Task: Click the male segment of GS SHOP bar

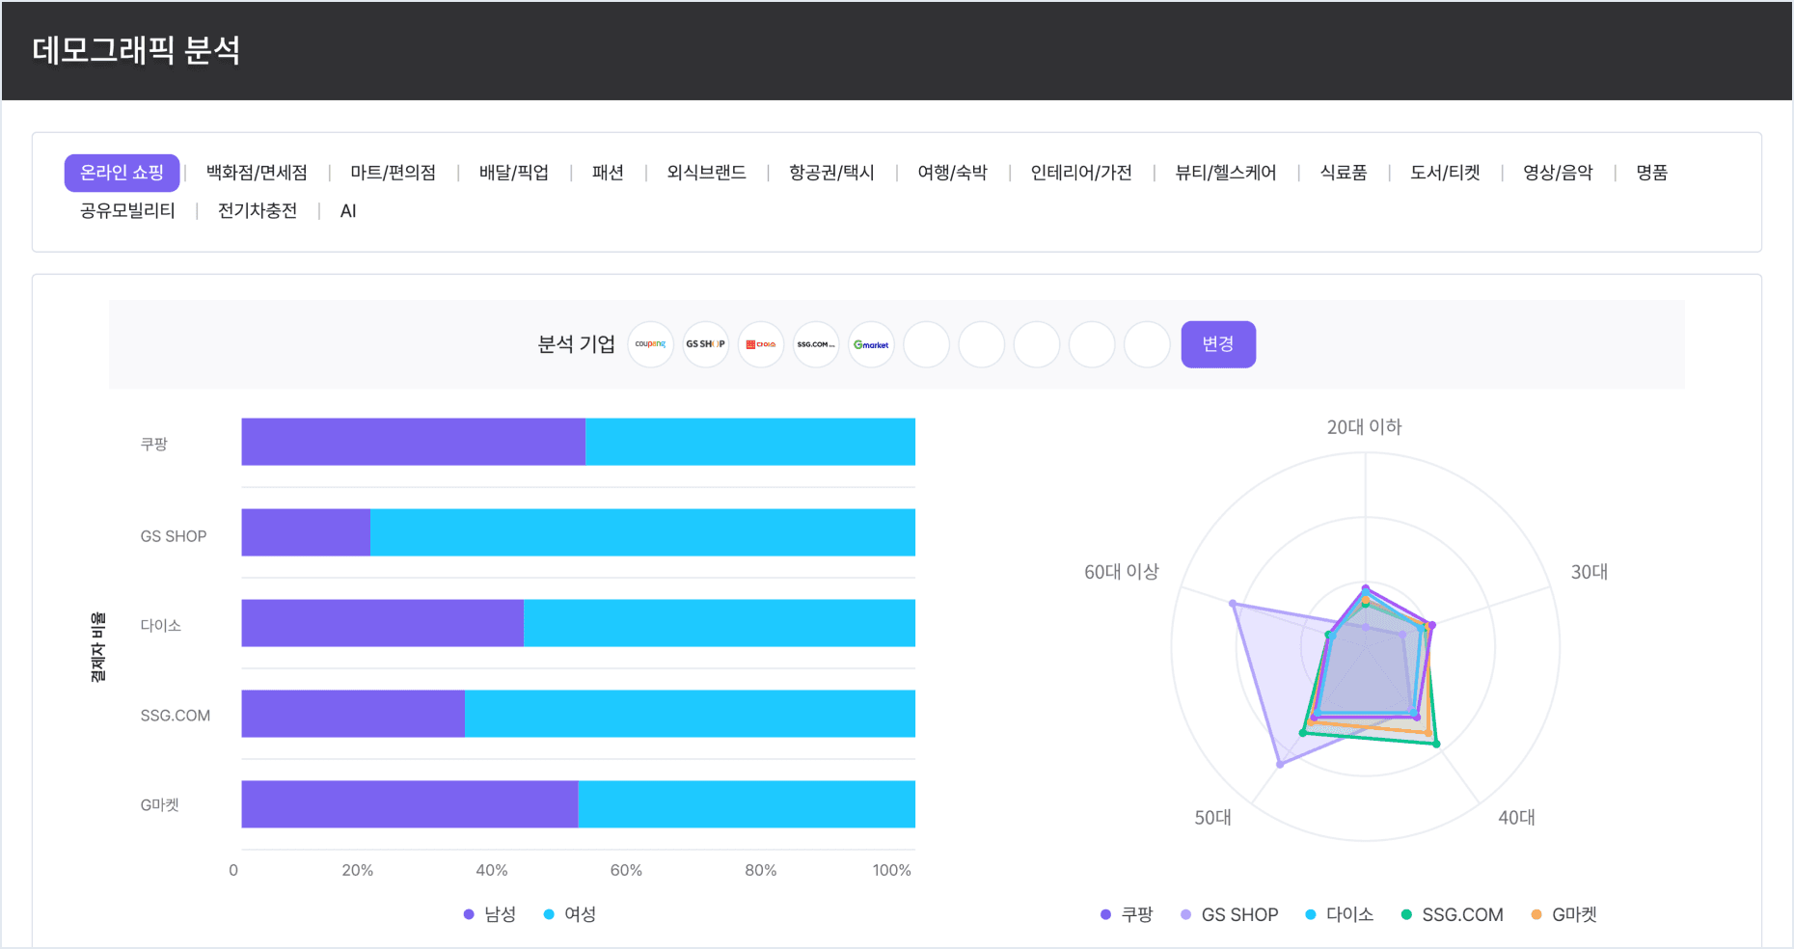Action: click(x=306, y=532)
